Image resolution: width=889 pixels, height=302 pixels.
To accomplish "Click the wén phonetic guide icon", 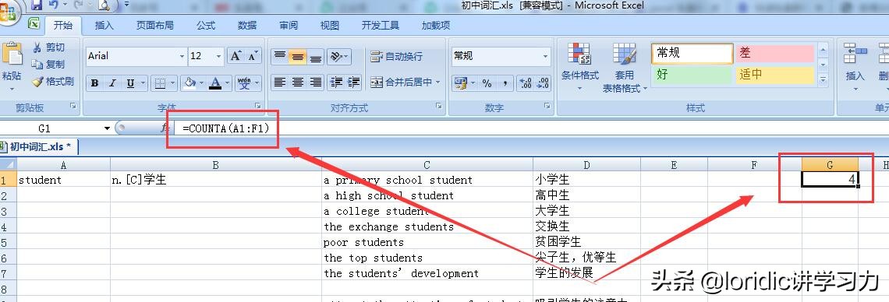I will point(245,83).
